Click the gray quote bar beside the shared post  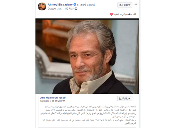[x=38, y=110]
